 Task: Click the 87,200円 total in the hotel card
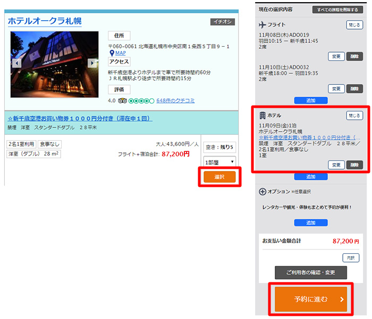(175, 154)
